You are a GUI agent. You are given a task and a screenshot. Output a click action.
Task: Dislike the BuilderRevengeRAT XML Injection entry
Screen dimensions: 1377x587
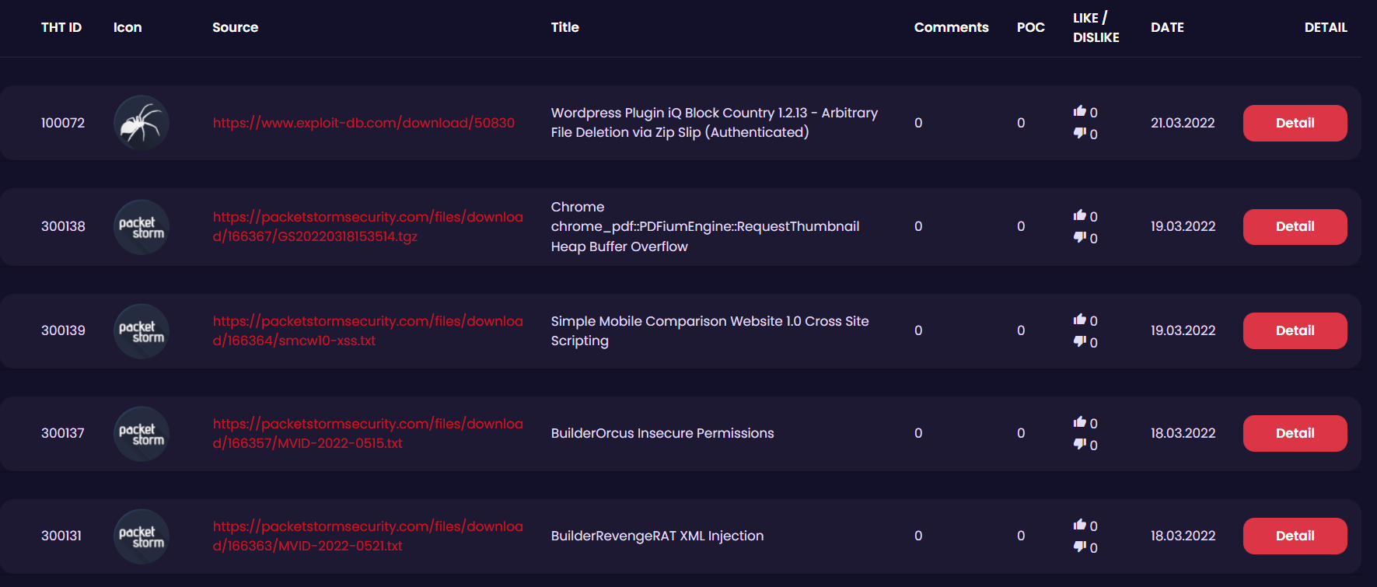click(1080, 547)
